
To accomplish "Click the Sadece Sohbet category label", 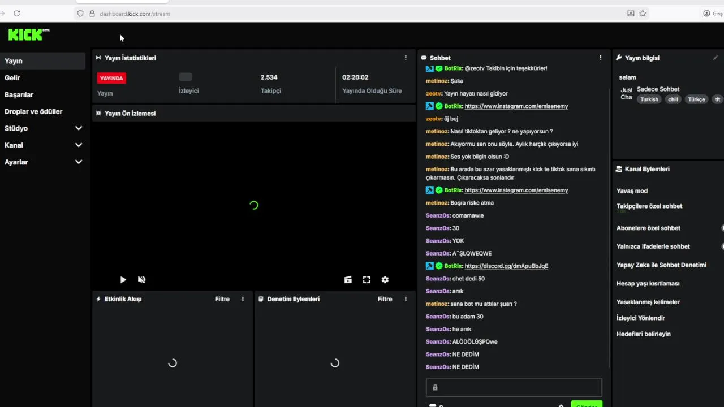I will (x=658, y=89).
